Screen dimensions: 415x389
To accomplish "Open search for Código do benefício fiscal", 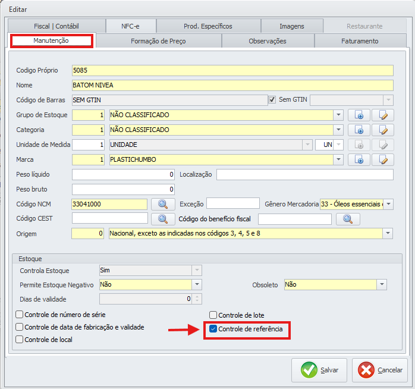I will click(x=348, y=219).
